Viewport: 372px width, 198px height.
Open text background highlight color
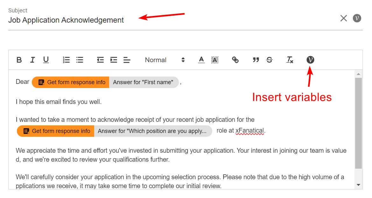click(x=215, y=60)
